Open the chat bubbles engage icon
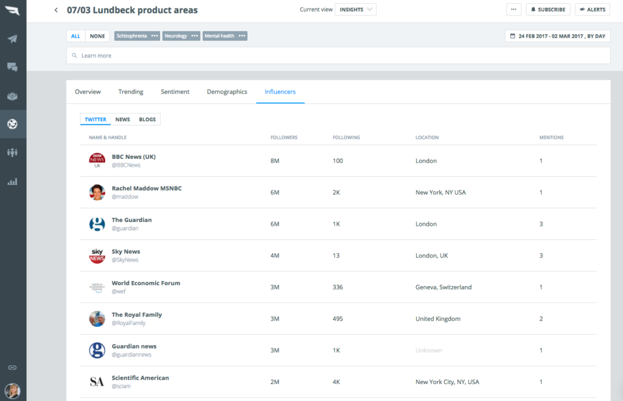Screen dimensions: 623x401 click(x=12, y=67)
